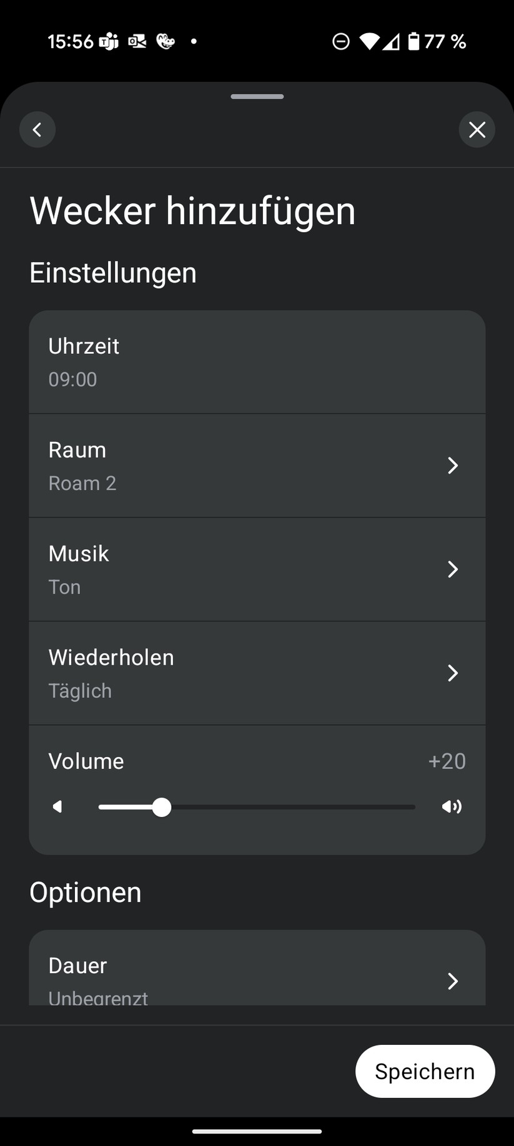Tap the loud volume speaker icon

[452, 807]
